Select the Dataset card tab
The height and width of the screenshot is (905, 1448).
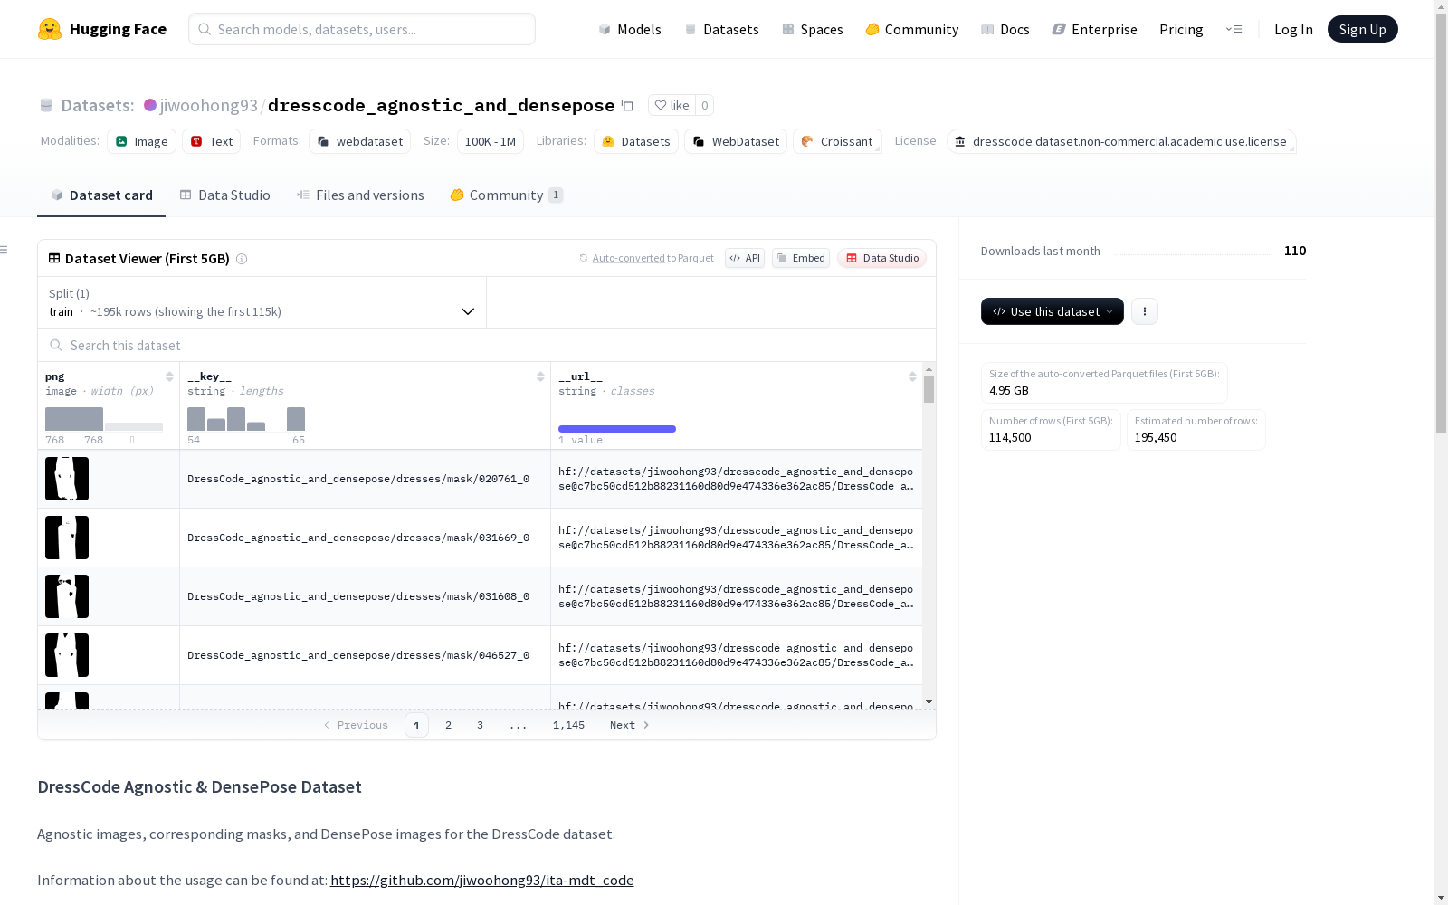[x=101, y=195]
